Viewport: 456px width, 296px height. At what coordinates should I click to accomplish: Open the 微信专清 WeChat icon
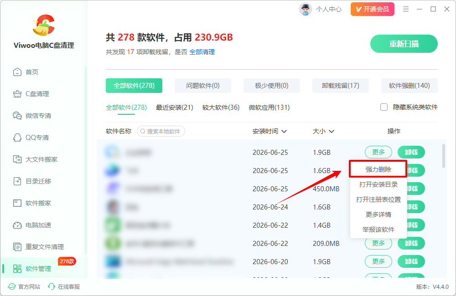(x=17, y=116)
